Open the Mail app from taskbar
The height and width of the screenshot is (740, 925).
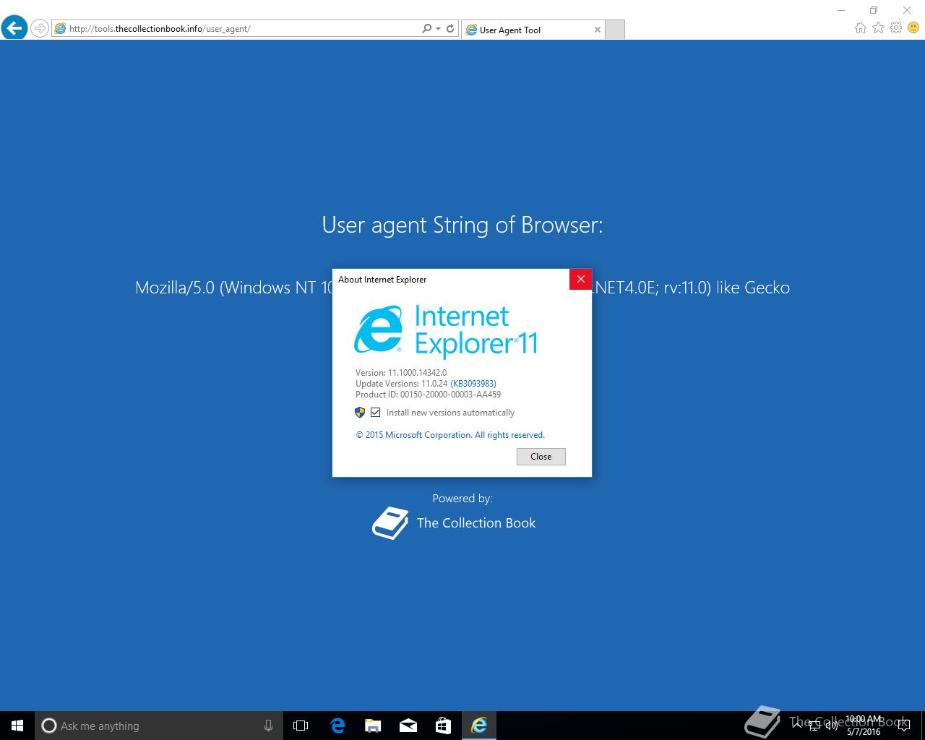pos(408,726)
